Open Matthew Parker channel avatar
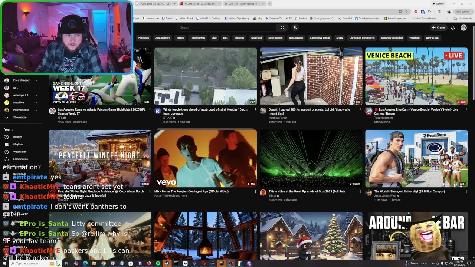The height and width of the screenshot is (267, 475). tap(263, 111)
